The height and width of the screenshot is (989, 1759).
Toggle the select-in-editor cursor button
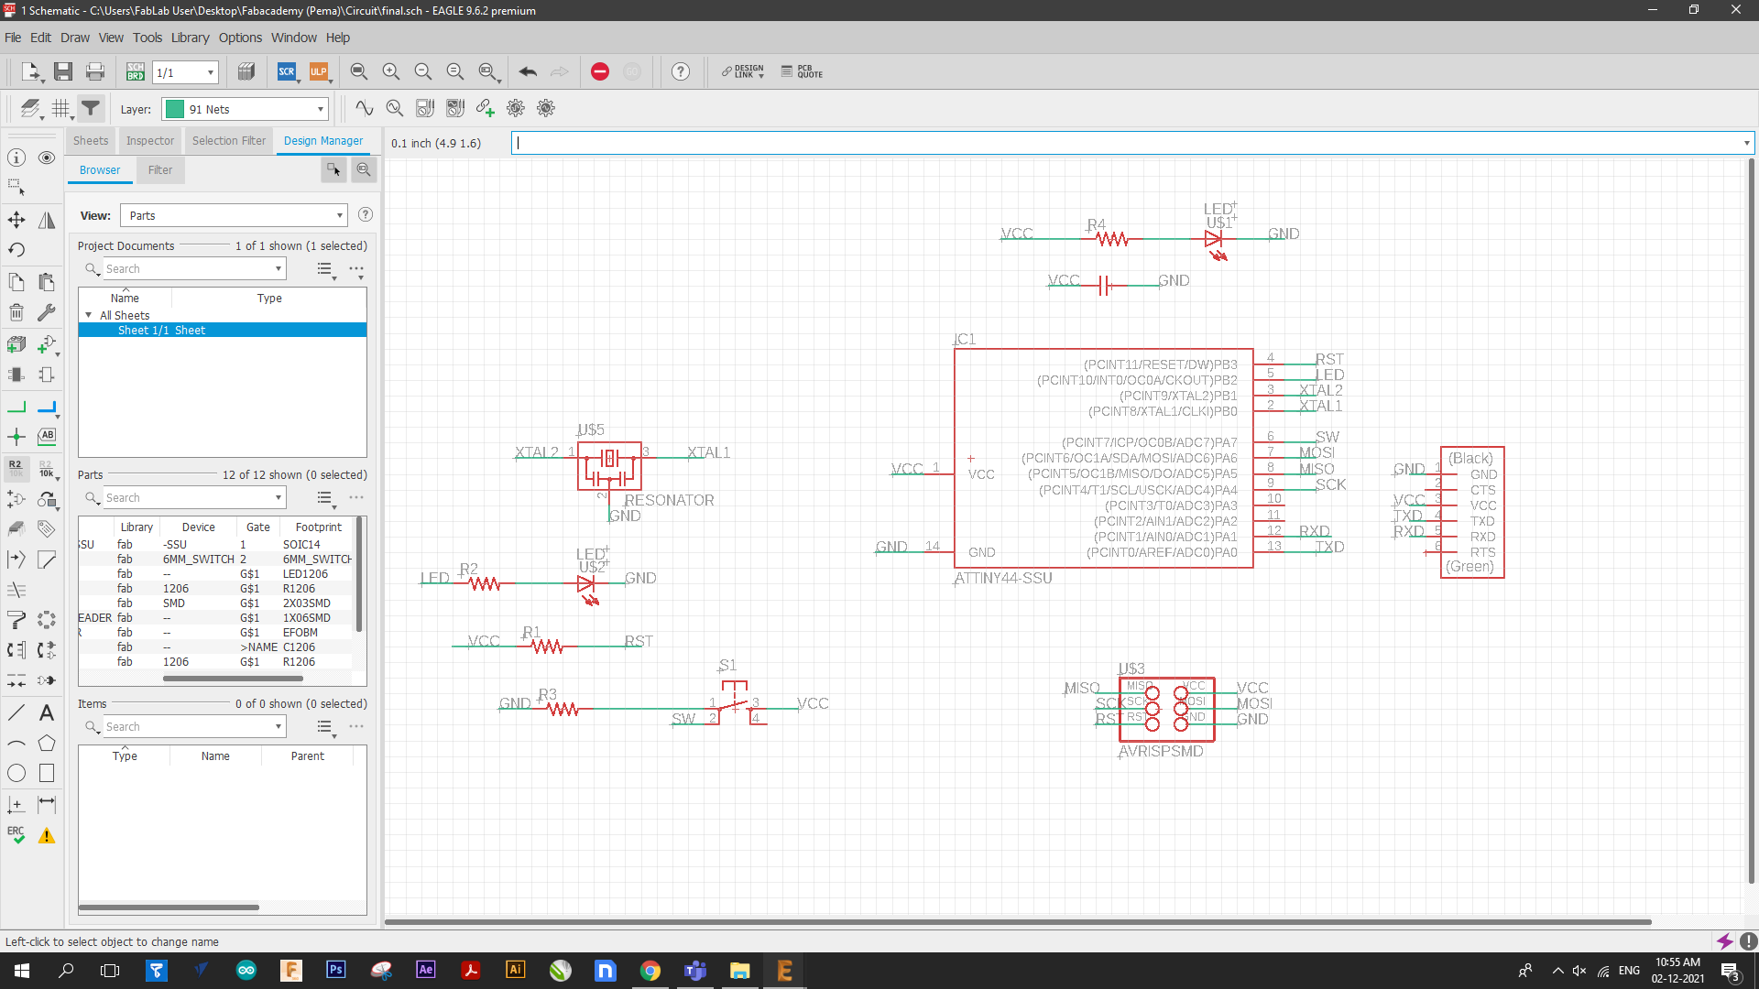tap(333, 169)
